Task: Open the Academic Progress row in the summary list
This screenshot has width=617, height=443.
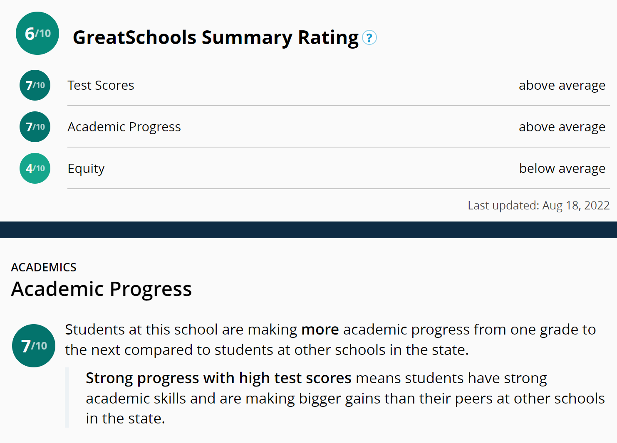Action: (124, 127)
